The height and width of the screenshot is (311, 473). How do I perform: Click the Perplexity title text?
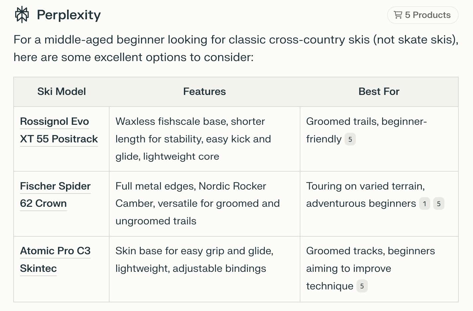pyautogui.click(x=69, y=14)
